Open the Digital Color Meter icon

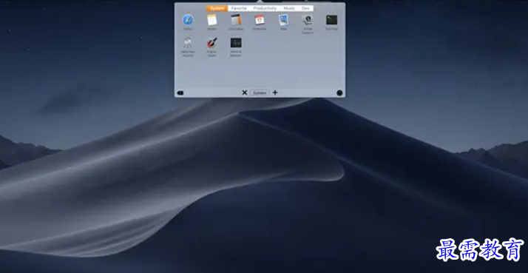coord(211,43)
